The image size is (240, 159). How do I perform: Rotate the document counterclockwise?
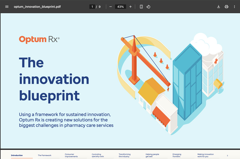point(148,7)
